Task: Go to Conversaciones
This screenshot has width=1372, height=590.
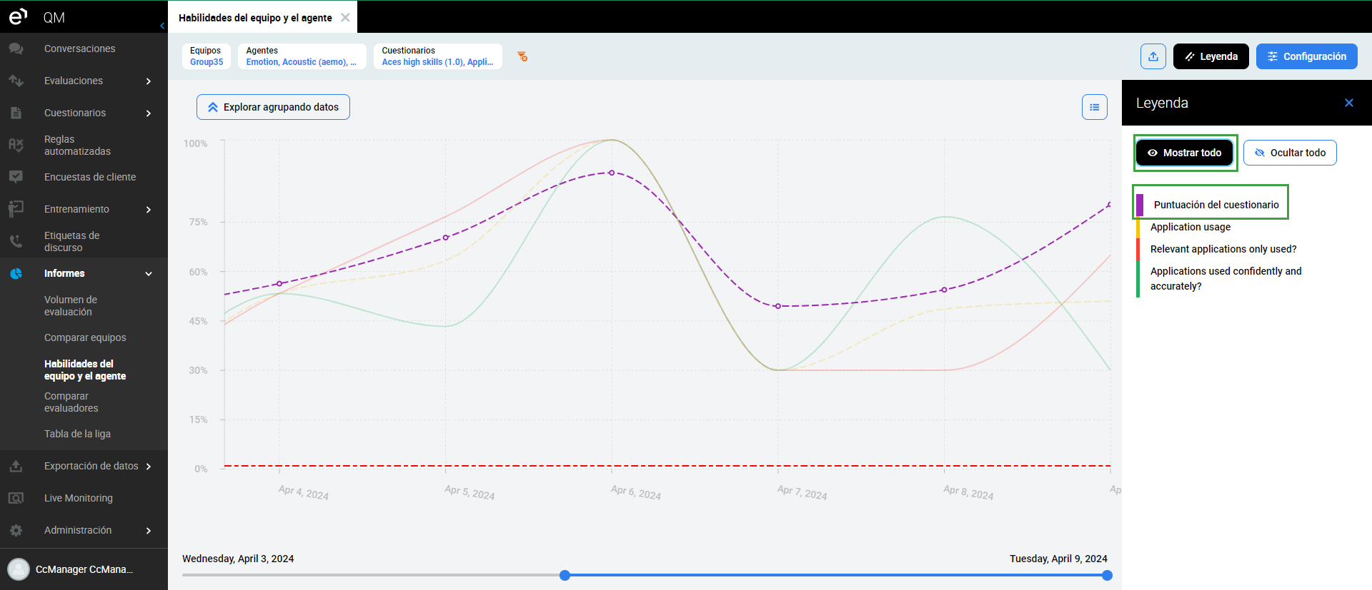Action: [79, 49]
